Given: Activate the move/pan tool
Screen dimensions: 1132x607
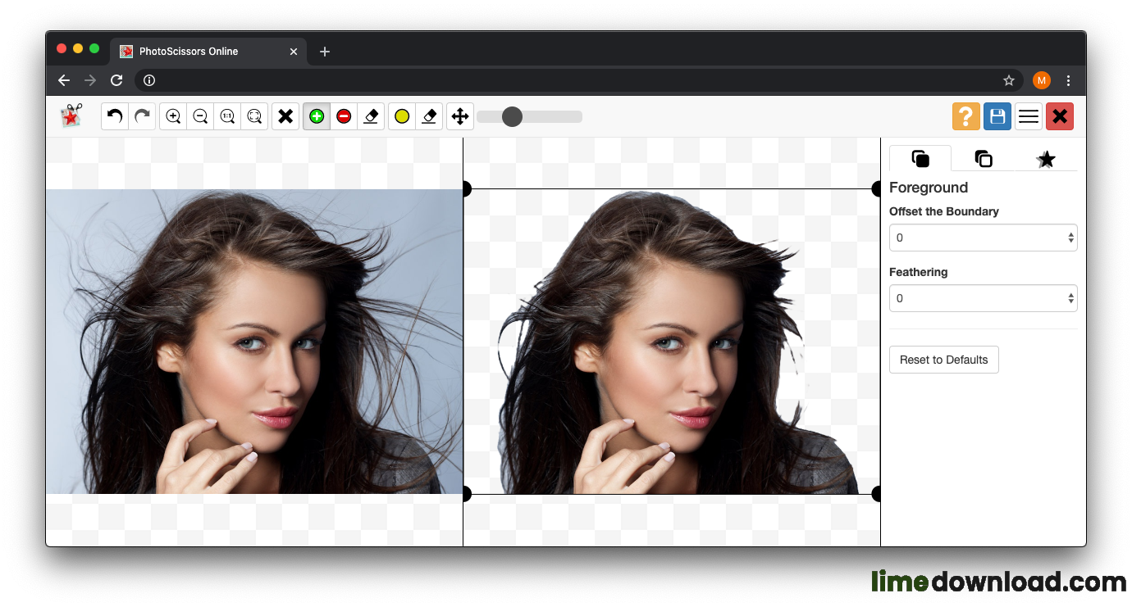Looking at the screenshot, I should pos(460,116).
